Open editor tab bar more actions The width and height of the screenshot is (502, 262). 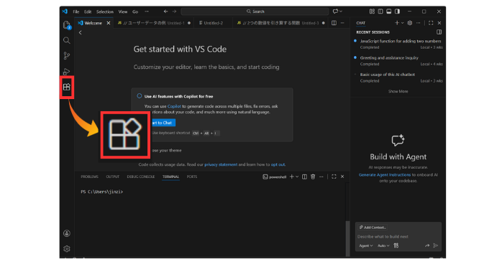click(x=342, y=23)
